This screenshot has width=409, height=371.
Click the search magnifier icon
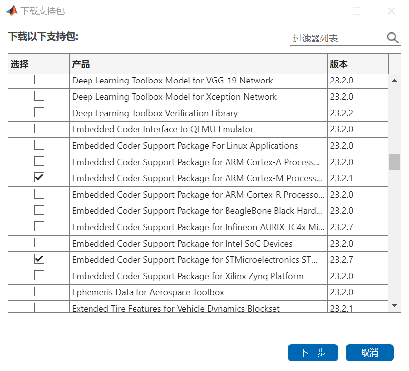pyautogui.click(x=393, y=38)
